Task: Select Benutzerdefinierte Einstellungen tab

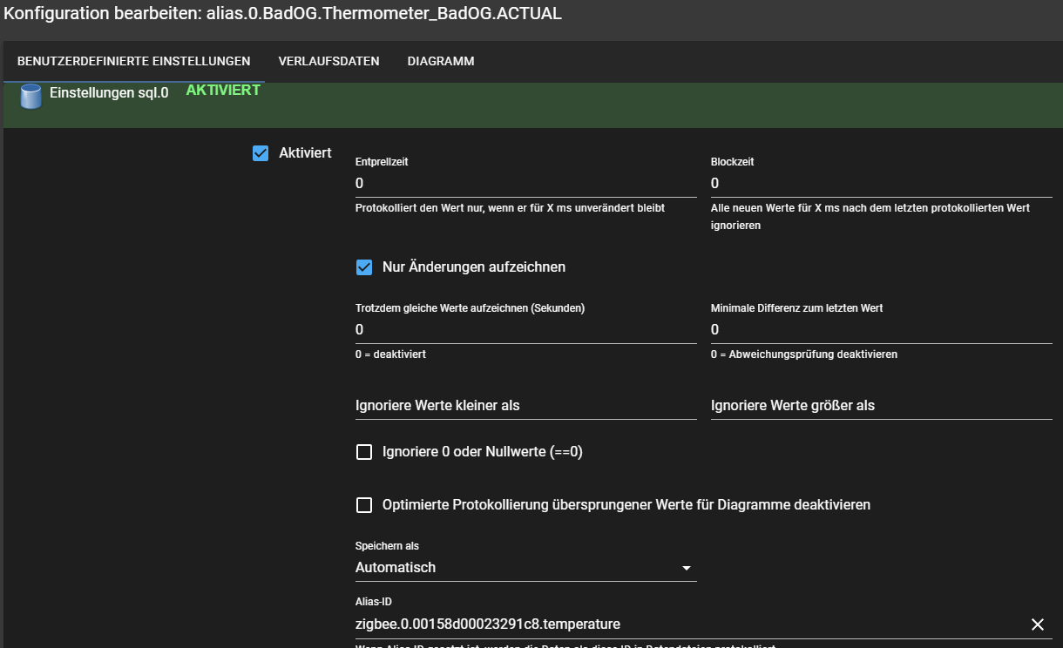Action: (x=133, y=61)
